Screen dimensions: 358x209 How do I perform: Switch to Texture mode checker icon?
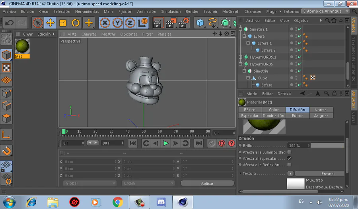(6, 68)
